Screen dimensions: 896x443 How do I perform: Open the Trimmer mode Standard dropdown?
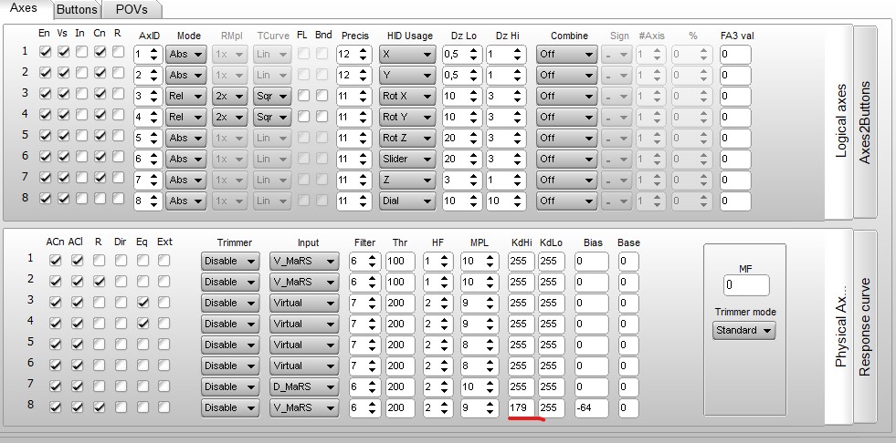point(744,330)
